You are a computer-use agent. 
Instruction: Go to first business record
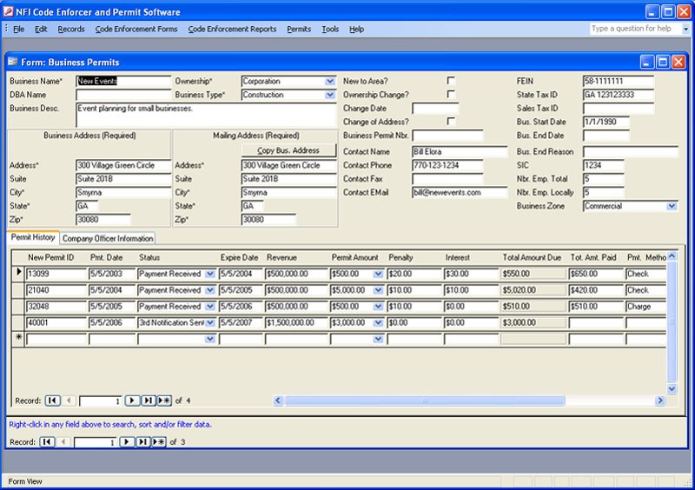click(x=47, y=441)
